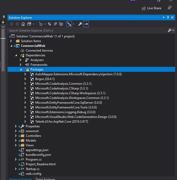Open Properties wrench icon in toolbar

pyautogui.click(x=80, y=24)
